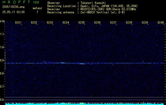The image size is (166, 105).
Task: Click the 'meteor' label
Action: [37, 8]
